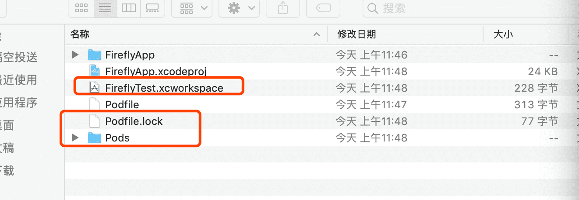Toggle sort direction arrow in name column
This screenshot has width=579, height=200.
(x=316, y=34)
